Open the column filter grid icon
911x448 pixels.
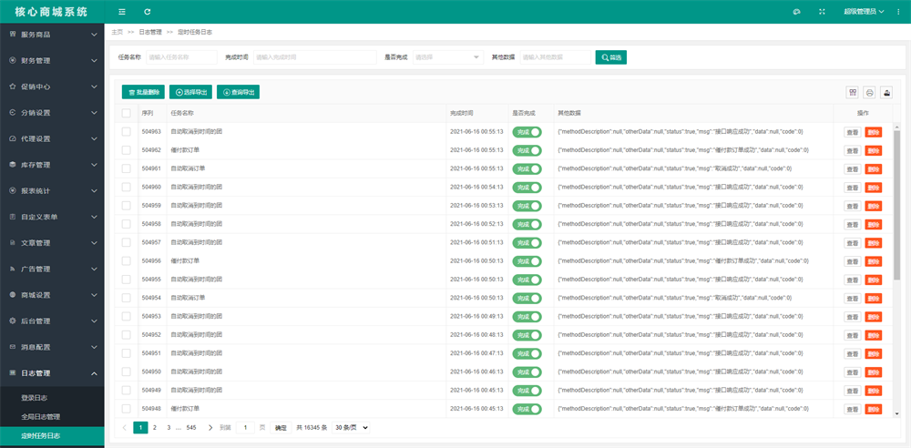point(853,92)
